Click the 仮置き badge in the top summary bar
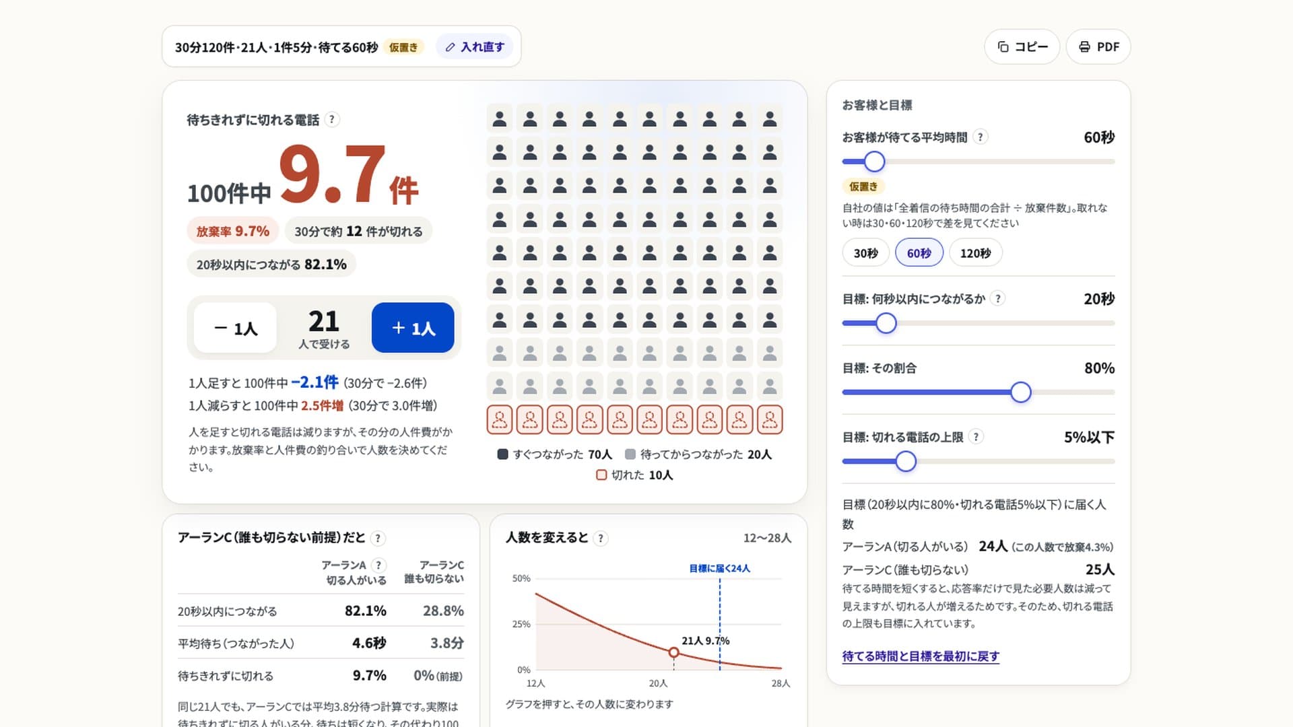 point(403,47)
